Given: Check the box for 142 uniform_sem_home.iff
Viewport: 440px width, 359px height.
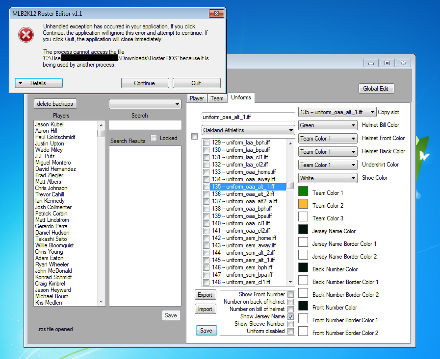Looking at the screenshot, I should pyautogui.click(x=206, y=238).
